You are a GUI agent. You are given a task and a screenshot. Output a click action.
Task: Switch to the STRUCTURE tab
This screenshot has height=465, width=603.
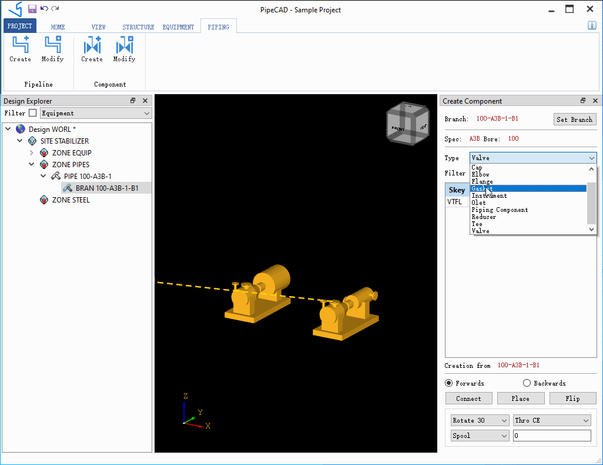tap(138, 27)
